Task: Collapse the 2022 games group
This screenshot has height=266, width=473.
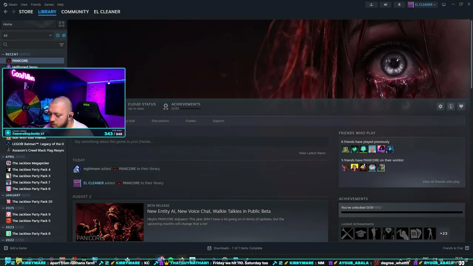Action: tap(3, 240)
